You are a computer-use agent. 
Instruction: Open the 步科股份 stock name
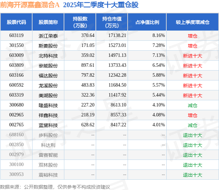pos(48,135)
